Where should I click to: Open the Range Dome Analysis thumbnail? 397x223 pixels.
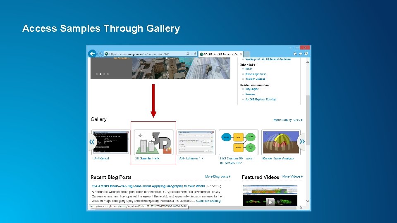tap(281, 142)
